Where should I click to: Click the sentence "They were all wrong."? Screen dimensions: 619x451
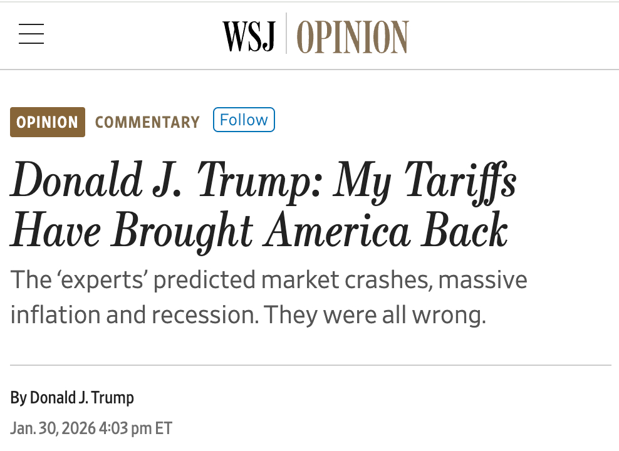tap(375, 314)
